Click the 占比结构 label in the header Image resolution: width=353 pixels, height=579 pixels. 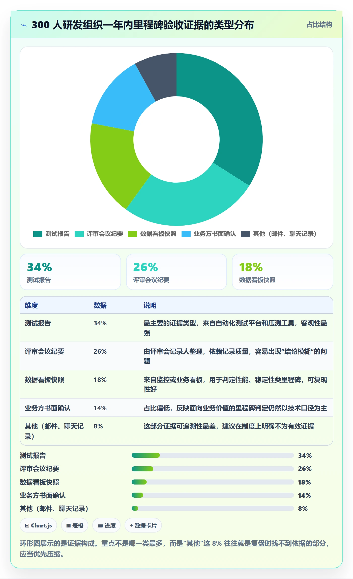[x=319, y=25]
